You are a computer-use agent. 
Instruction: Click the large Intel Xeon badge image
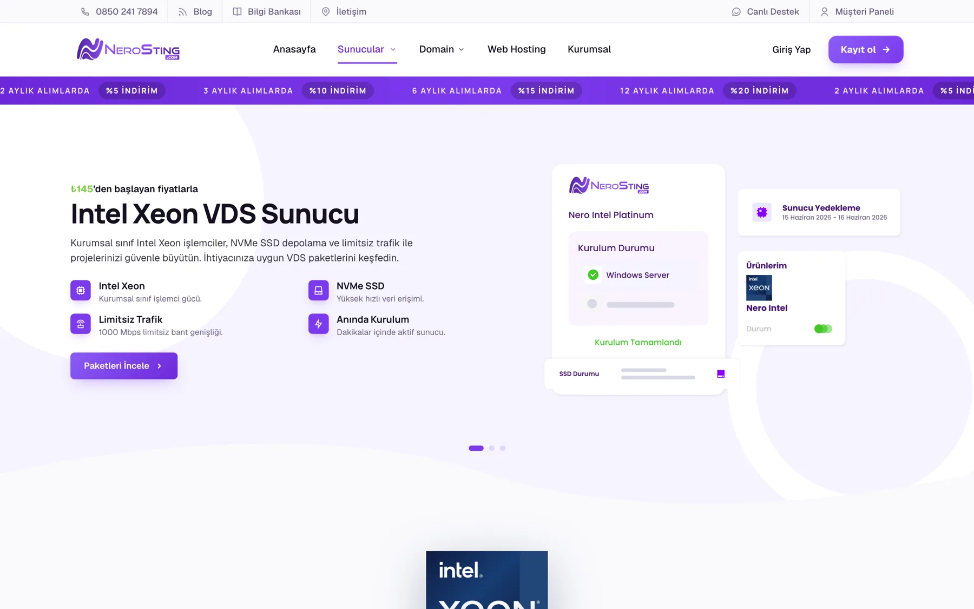pyautogui.click(x=487, y=580)
